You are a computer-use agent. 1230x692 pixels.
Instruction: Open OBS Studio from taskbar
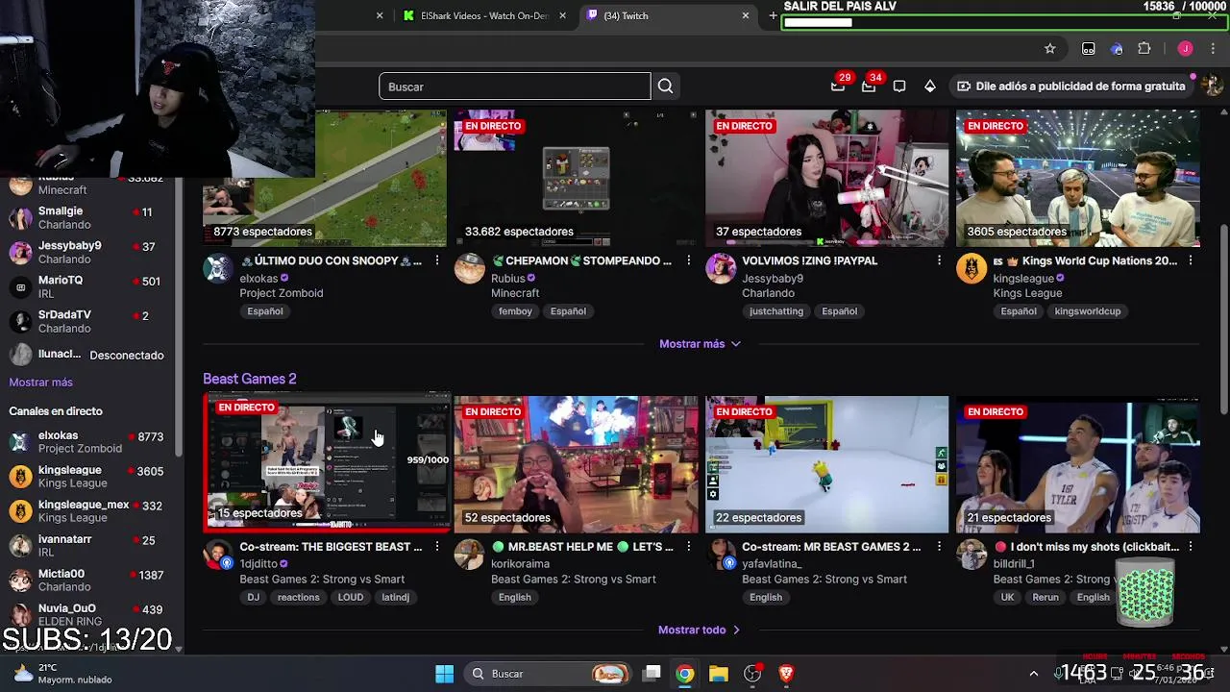point(752,674)
